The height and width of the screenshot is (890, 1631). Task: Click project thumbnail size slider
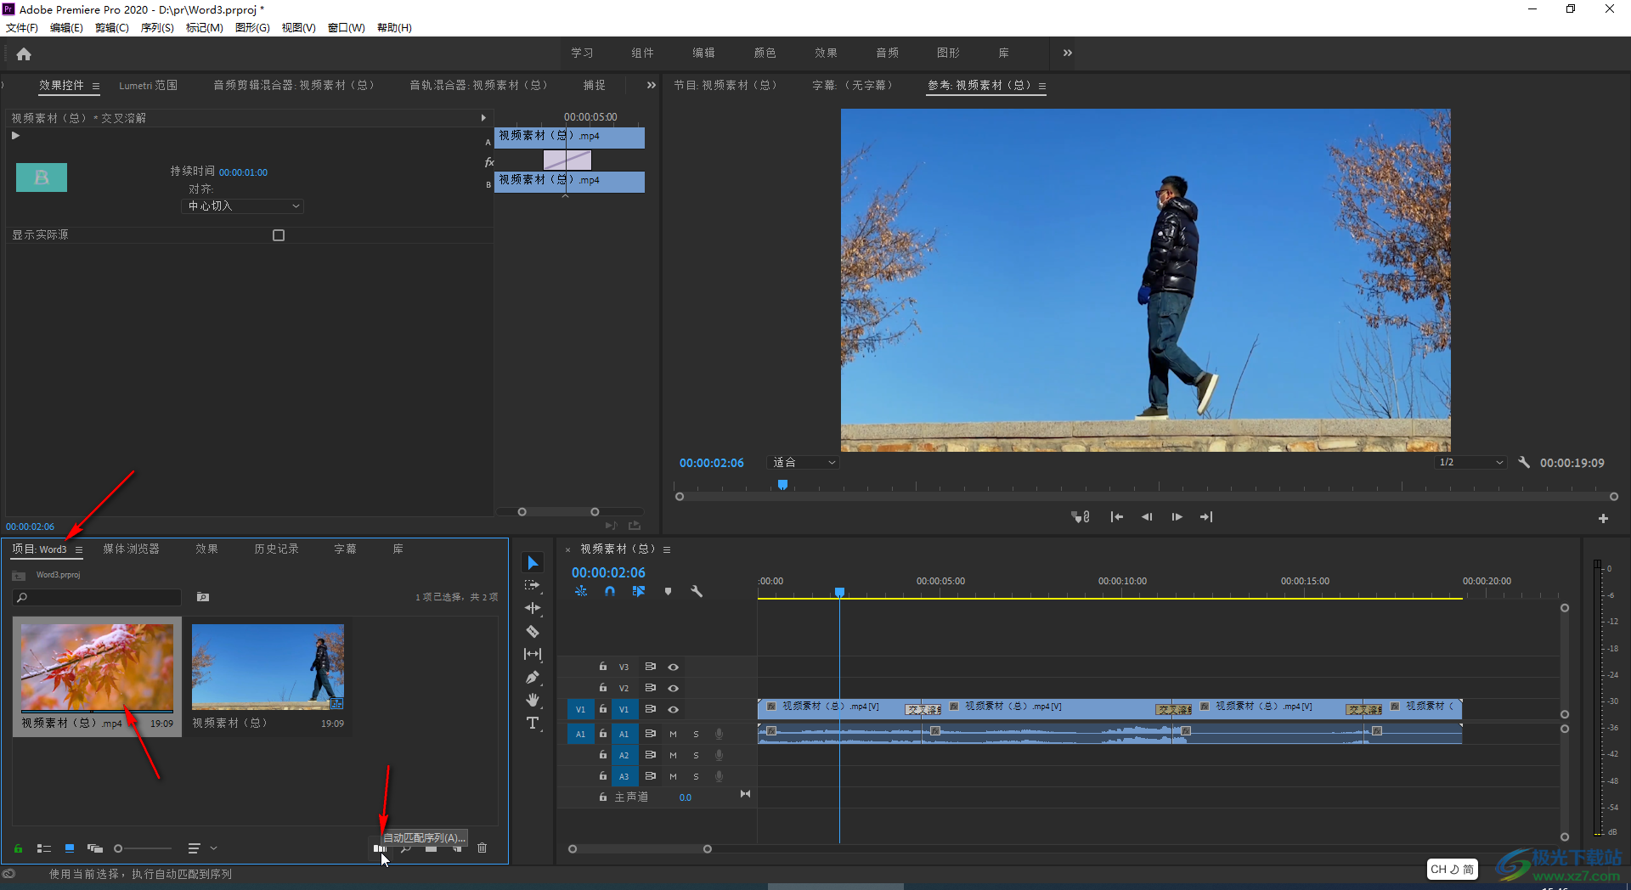click(143, 848)
